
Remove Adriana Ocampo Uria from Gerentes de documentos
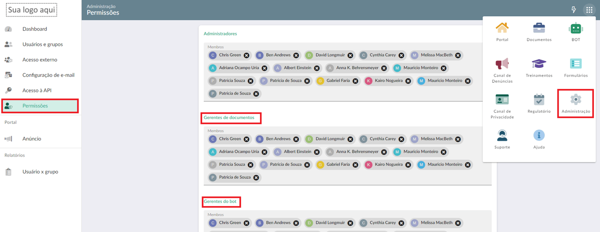(x=264, y=152)
